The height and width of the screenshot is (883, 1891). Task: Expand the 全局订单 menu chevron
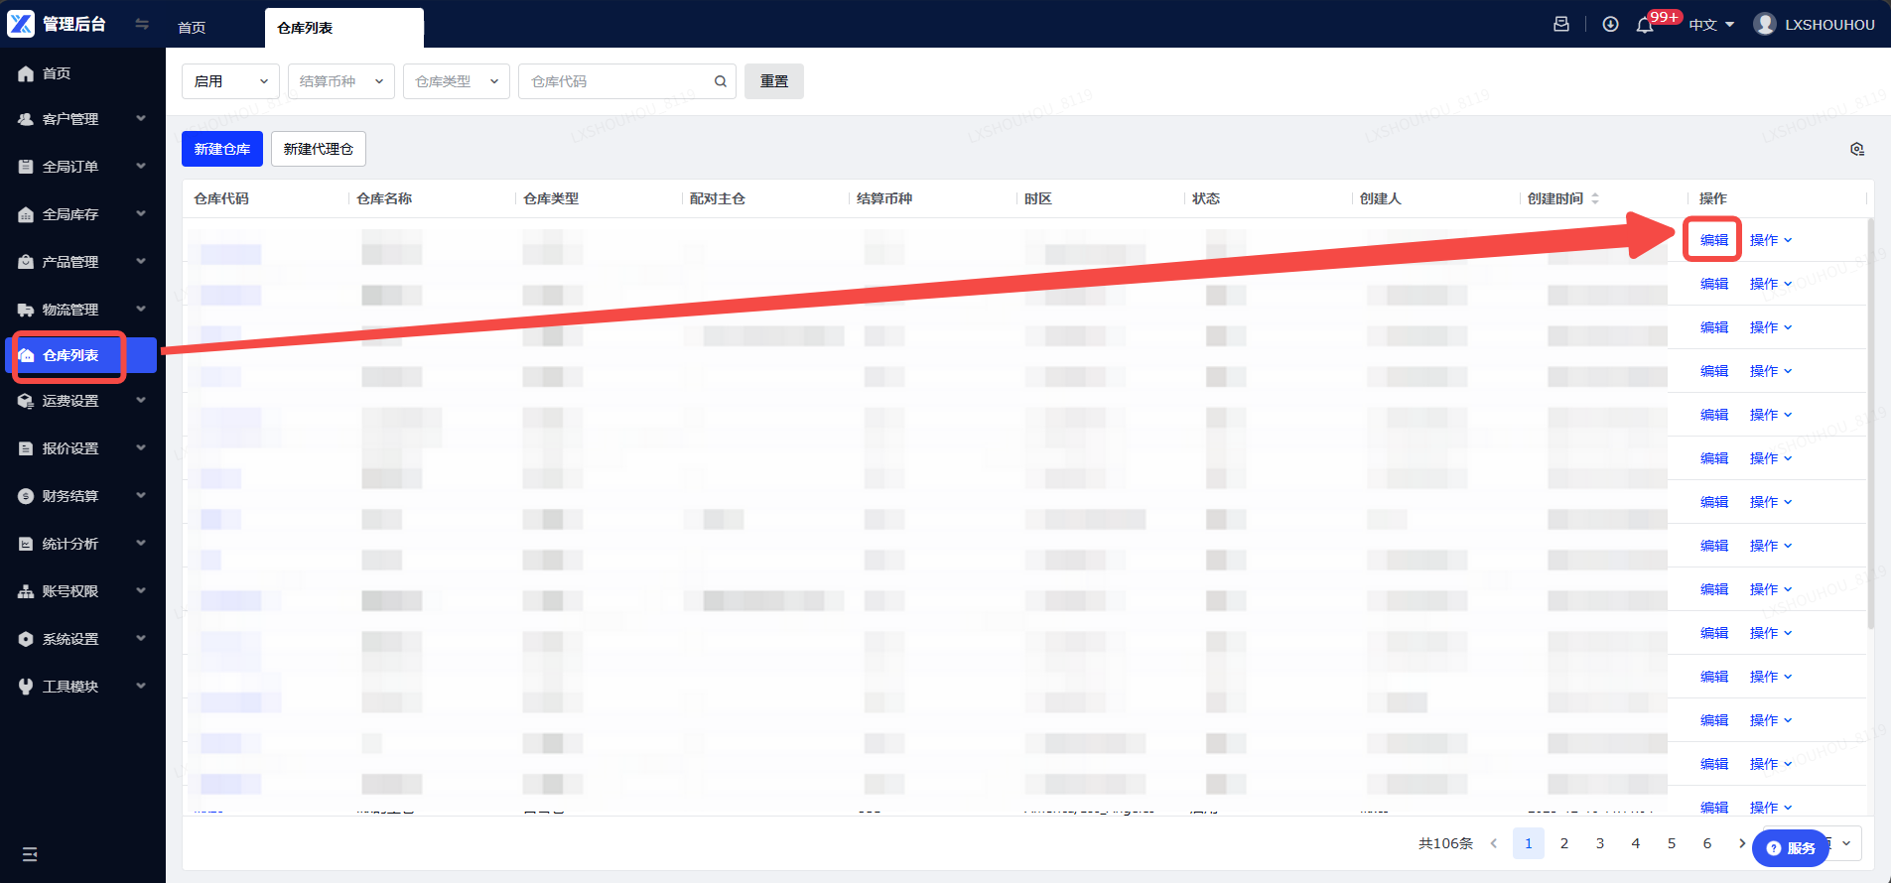click(141, 166)
